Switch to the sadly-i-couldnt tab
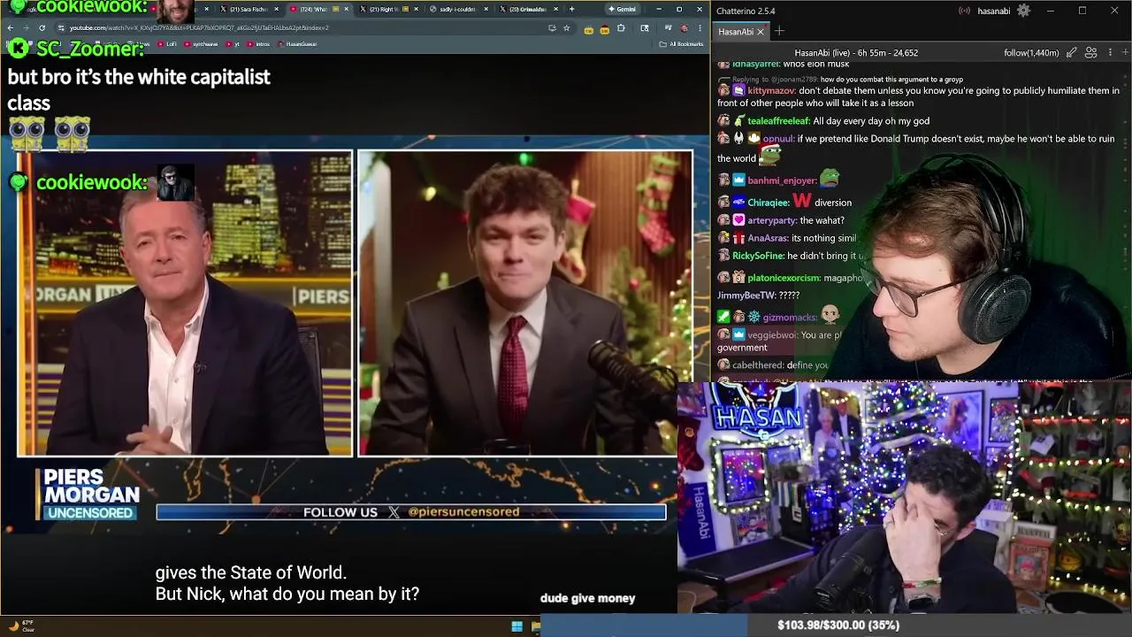The height and width of the screenshot is (637, 1132). (x=456, y=9)
